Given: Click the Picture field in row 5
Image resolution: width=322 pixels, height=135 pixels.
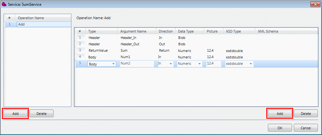Looking at the screenshot, I should 213,64.
